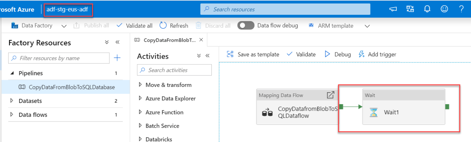Click Publish all button
Viewport: 471px width, 142px height.
click(91, 25)
